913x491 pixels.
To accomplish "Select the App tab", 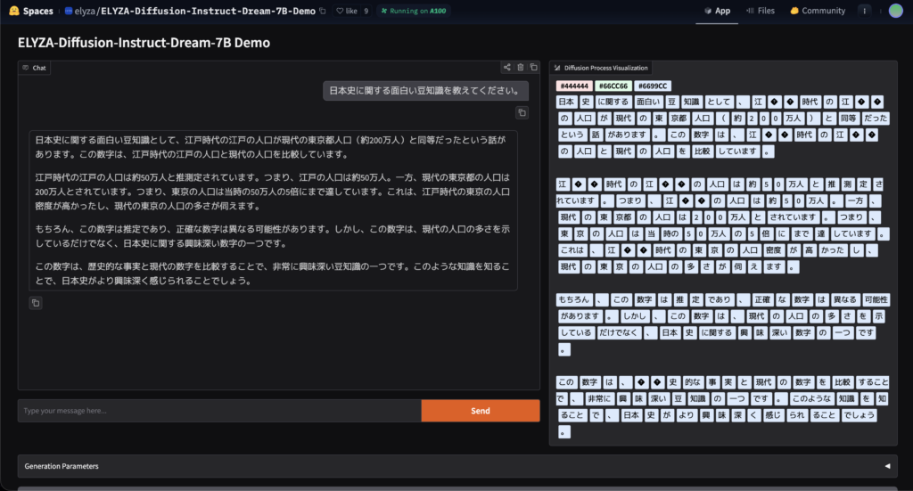I will click(716, 11).
